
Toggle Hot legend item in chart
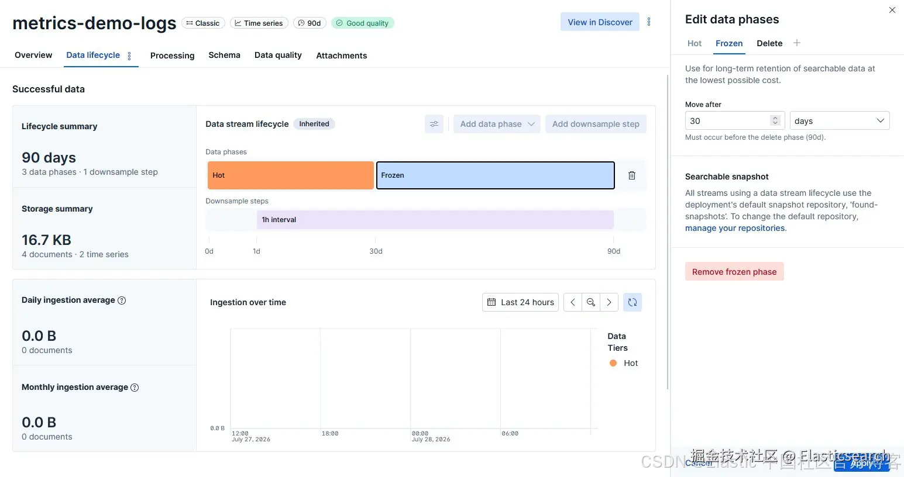[624, 363]
